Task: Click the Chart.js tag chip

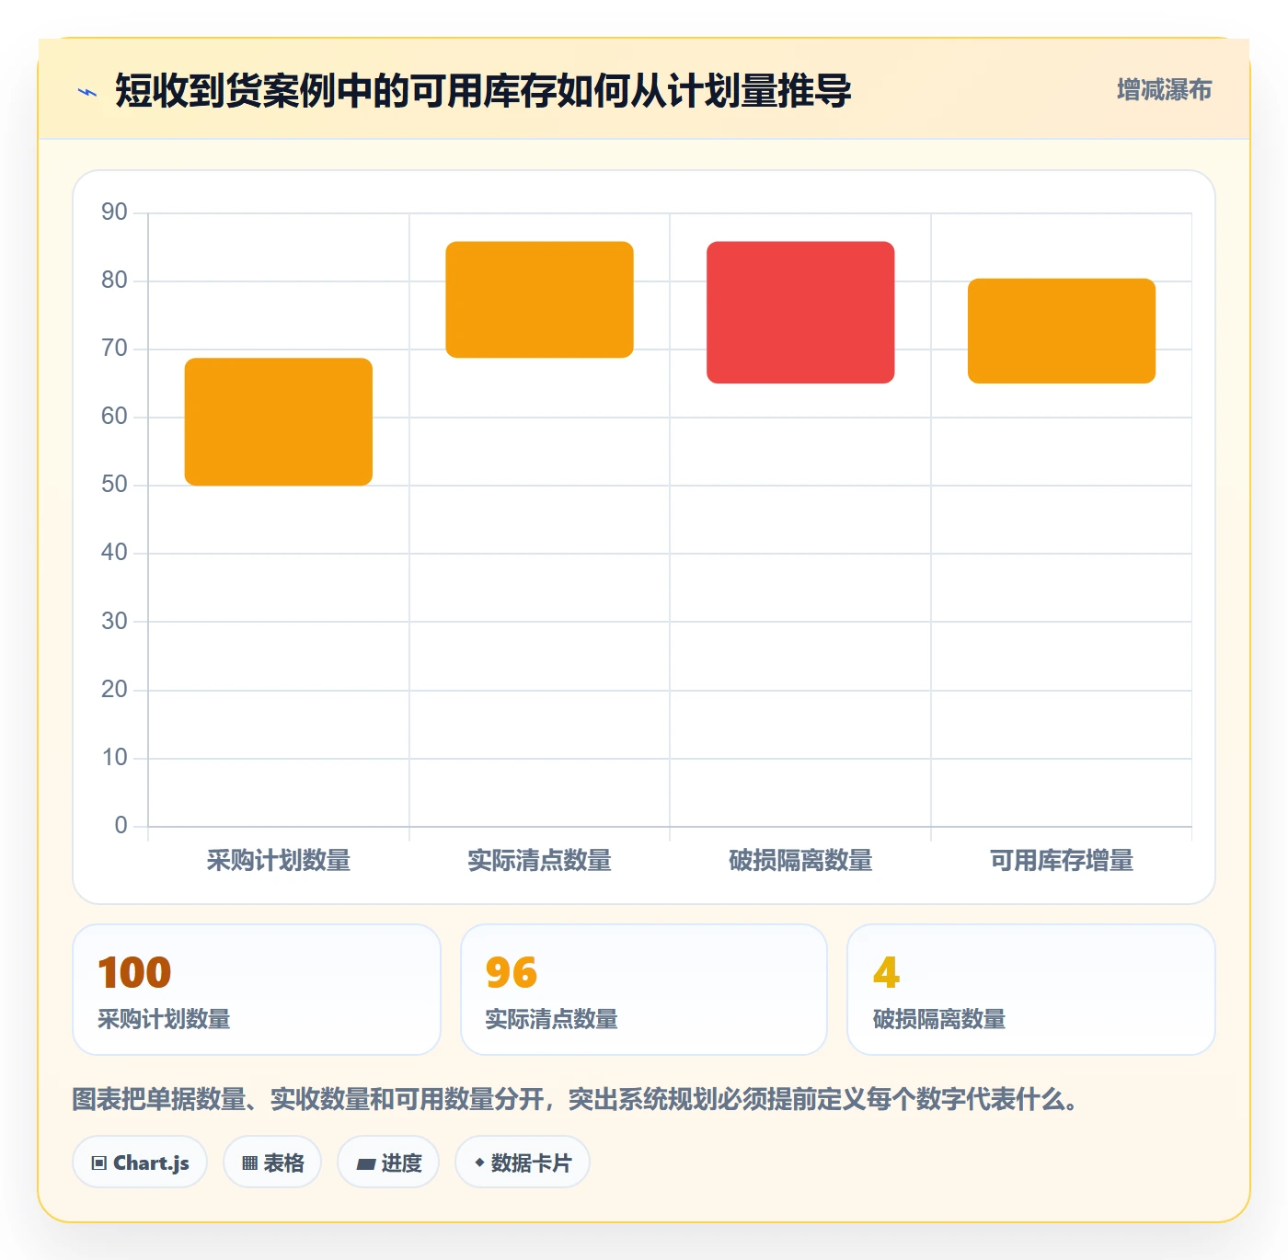Action: click(x=140, y=1163)
